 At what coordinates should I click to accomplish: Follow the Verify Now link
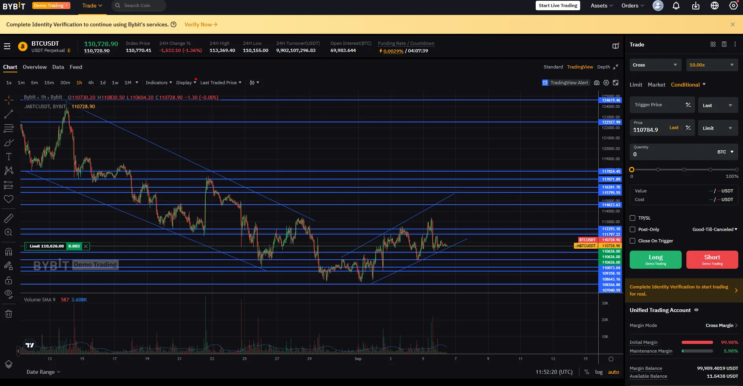(201, 24)
